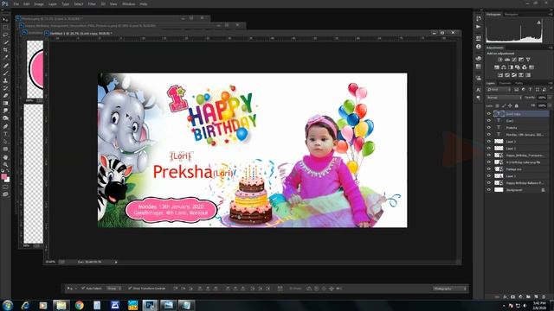
Task: Select the Crop tool
Action: 5,50
